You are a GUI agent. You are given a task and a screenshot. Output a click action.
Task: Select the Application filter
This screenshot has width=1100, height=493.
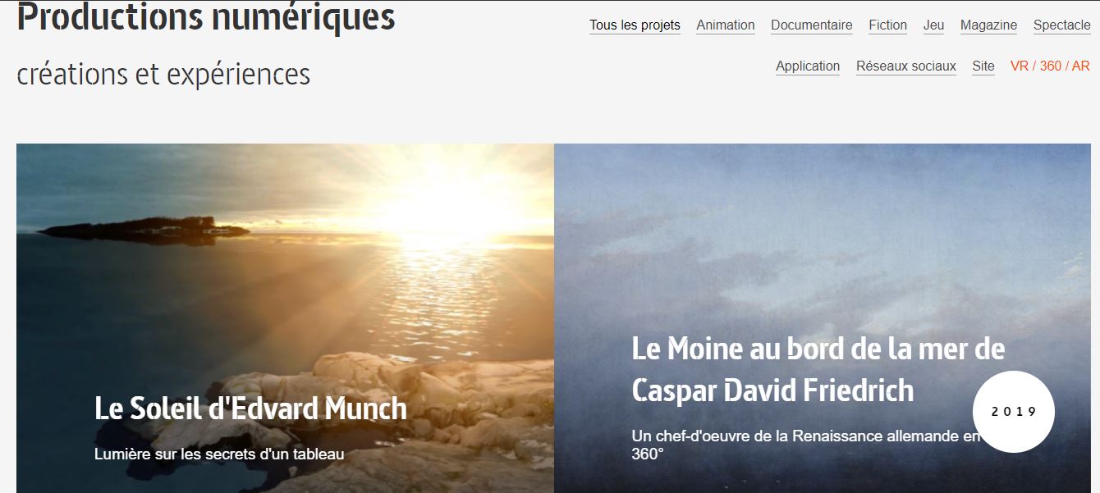click(808, 66)
